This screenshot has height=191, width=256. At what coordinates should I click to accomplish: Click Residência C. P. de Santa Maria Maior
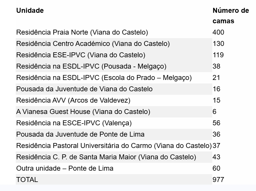coord(106,157)
